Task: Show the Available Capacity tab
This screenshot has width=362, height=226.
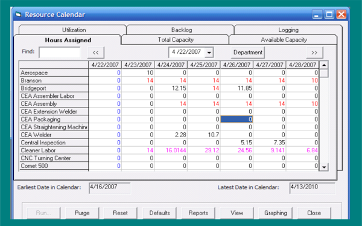Action: [x=284, y=40]
